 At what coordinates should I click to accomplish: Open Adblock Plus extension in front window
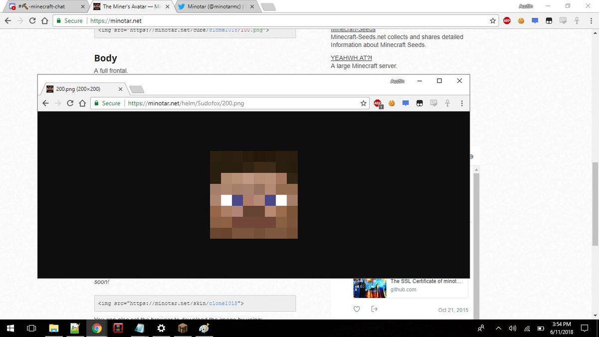pos(378,103)
